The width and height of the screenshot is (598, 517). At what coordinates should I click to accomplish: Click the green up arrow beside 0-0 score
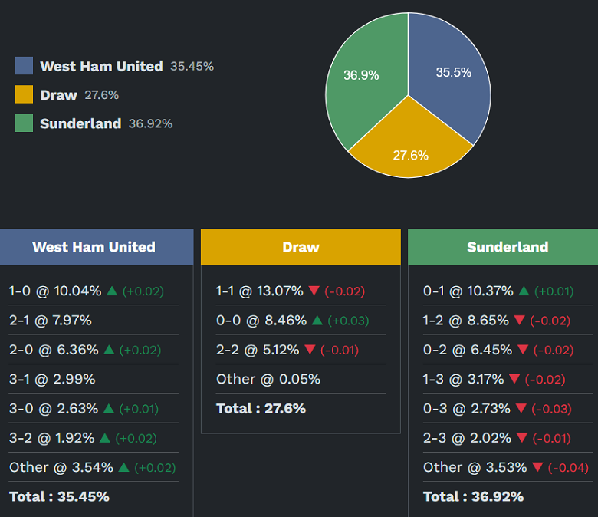[x=317, y=321]
